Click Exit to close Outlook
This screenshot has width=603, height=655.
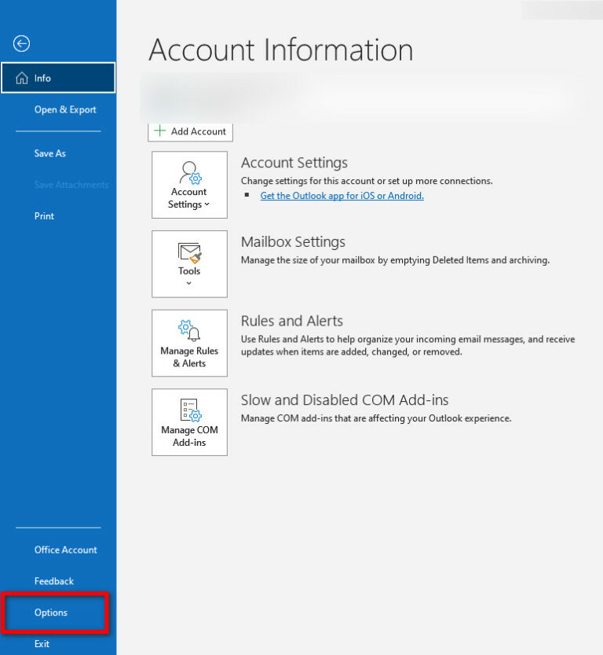click(x=42, y=644)
